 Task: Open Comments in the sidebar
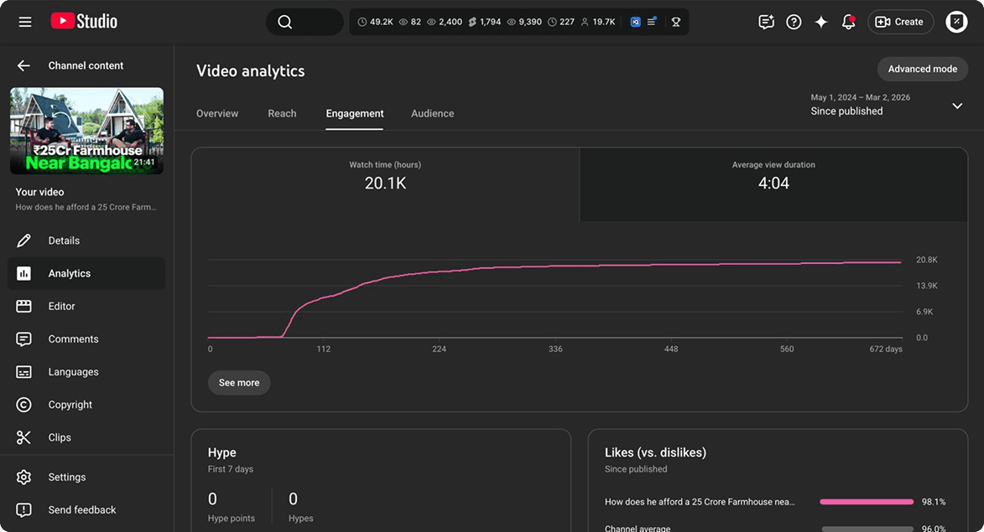tap(86, 339)
